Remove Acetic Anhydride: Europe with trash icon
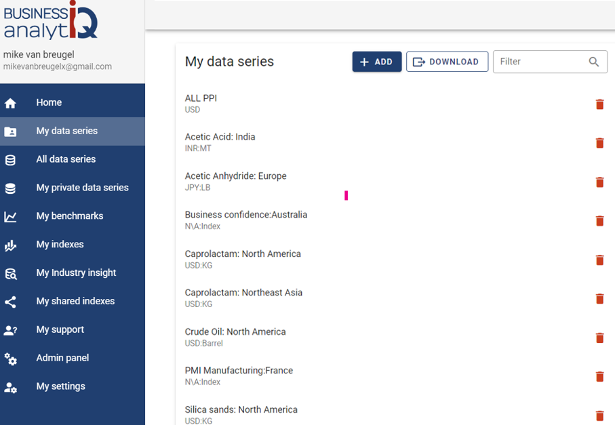Viewport: 615px width, 425px height. click(599, 182)
